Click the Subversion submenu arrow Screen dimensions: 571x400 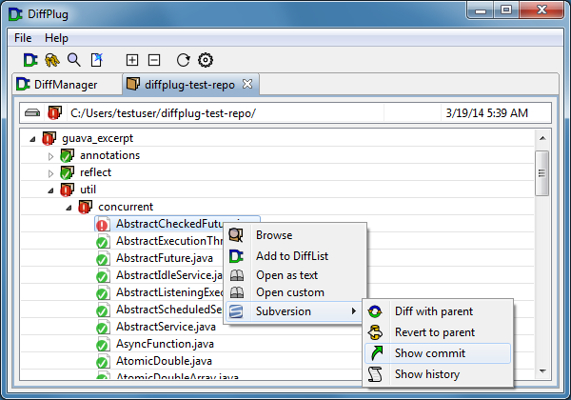(x=354, y=311)
